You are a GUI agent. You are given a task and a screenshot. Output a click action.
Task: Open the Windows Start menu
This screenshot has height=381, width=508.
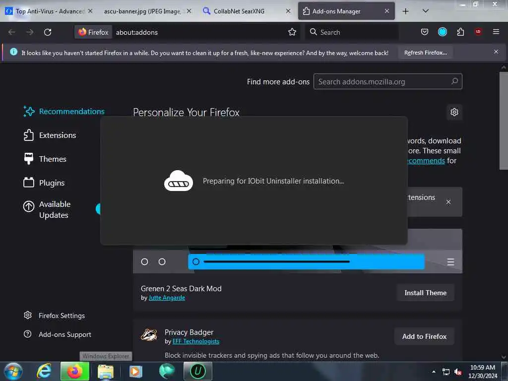click(13, 371)
